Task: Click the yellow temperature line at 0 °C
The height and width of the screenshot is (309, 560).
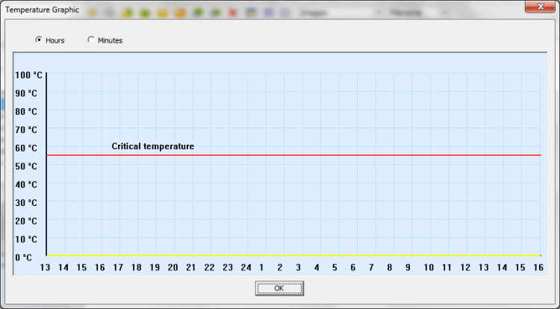Action: [299, 256]
